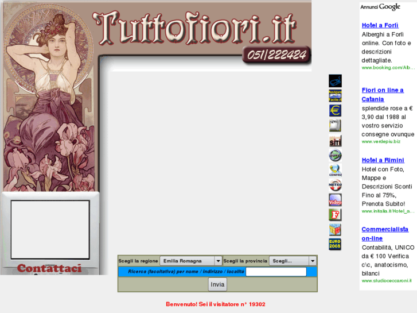Click the Annunci Google label

[380, 7]
